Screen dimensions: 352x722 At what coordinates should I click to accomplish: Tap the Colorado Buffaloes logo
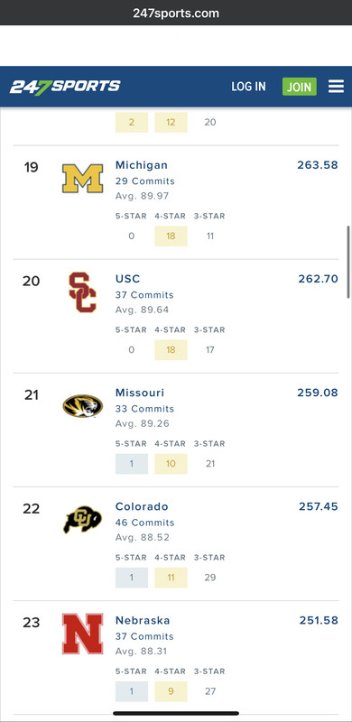[82, 520]
